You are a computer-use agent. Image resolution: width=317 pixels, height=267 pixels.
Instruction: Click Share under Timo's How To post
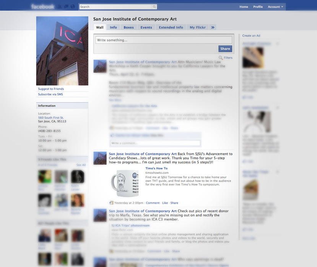coord(174,203)
